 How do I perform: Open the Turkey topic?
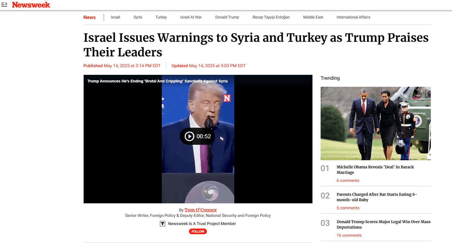[161, 17]
